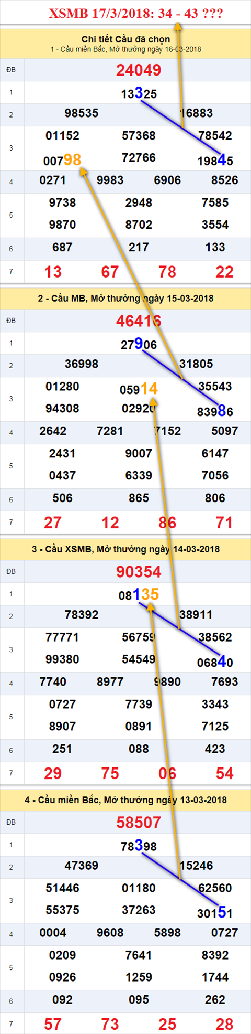Screen dimensions: 251x1034
Task: Select sixth prize number 088
Action: click(x=139, y=749)
